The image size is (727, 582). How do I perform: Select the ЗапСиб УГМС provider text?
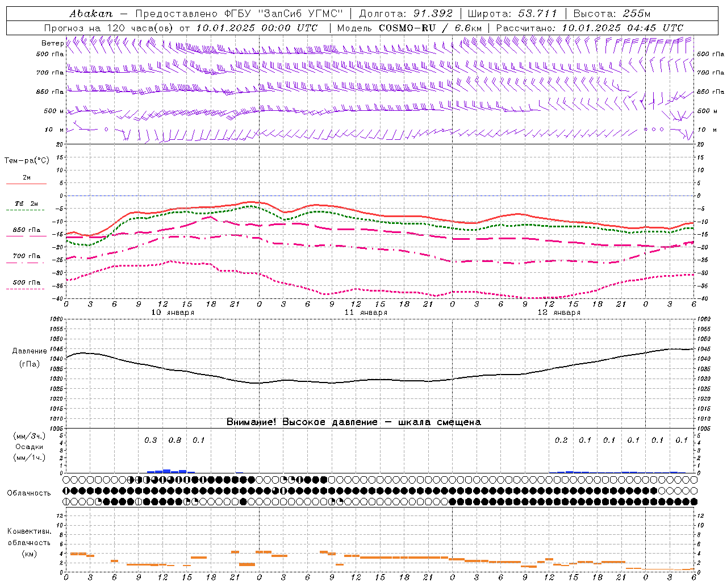pos(301,13)
